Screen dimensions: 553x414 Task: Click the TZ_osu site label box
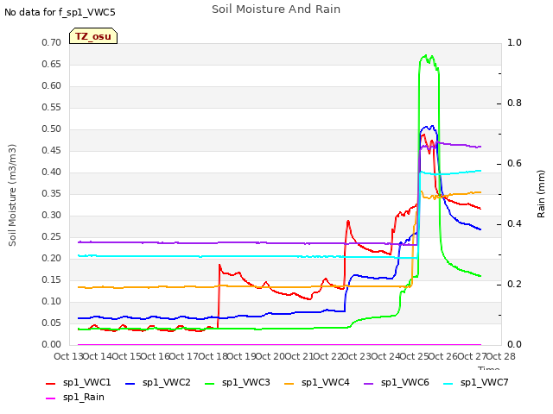coord(93,36)
